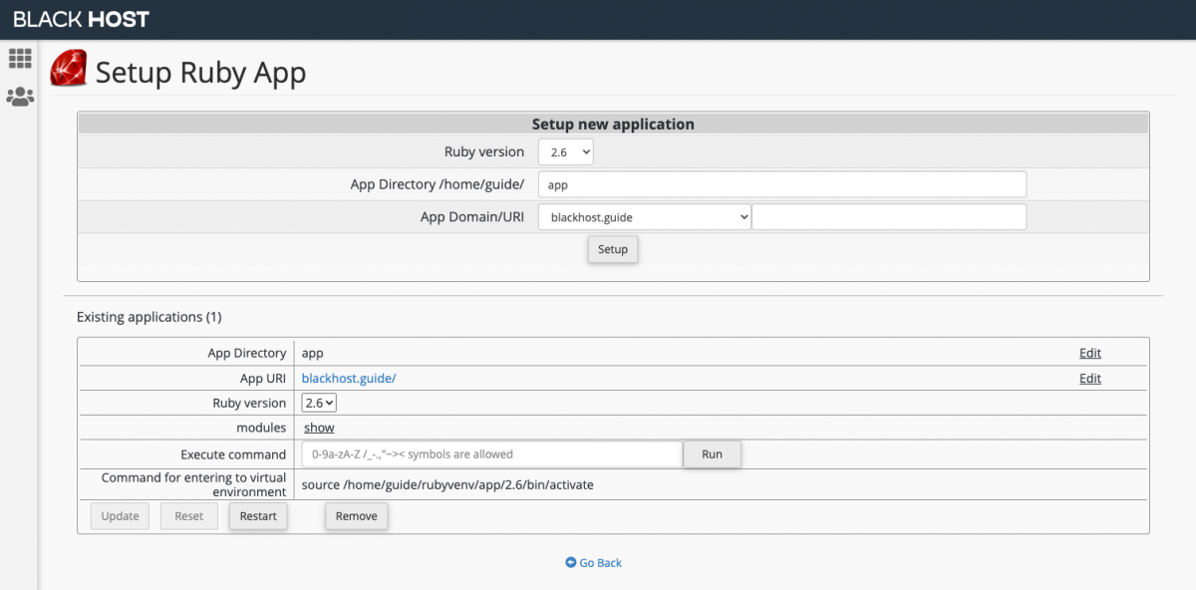
Task: Click the users icon in the sidebar
Action: pos(19,96)
